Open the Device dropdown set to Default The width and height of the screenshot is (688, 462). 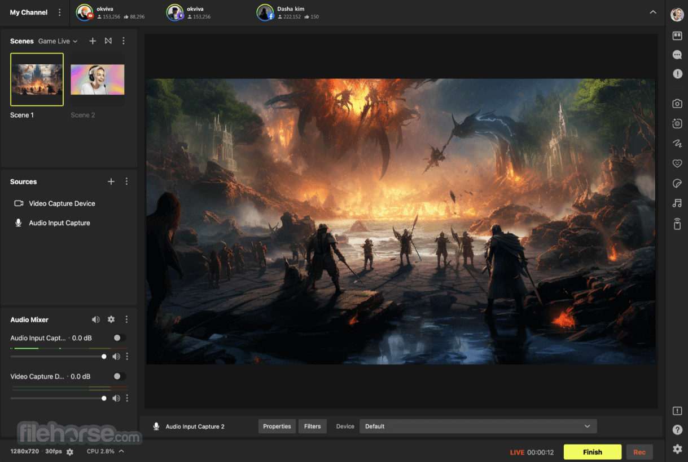coord(478,427)
